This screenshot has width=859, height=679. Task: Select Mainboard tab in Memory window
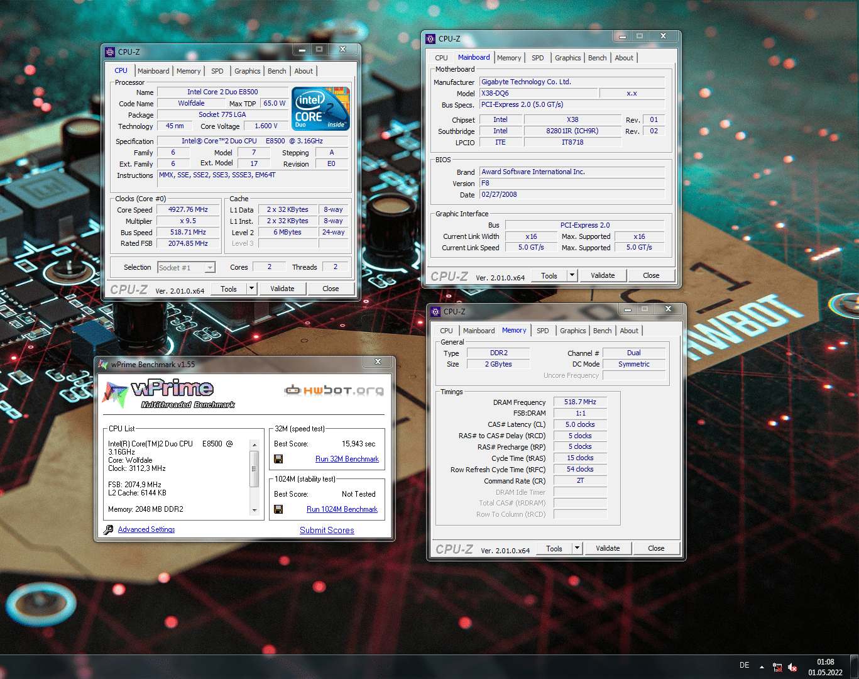point(479,331)
